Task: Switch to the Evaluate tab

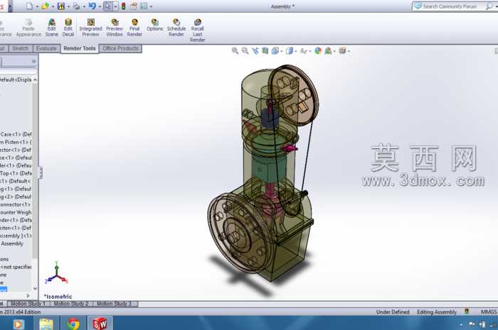Action: (46, 48)
